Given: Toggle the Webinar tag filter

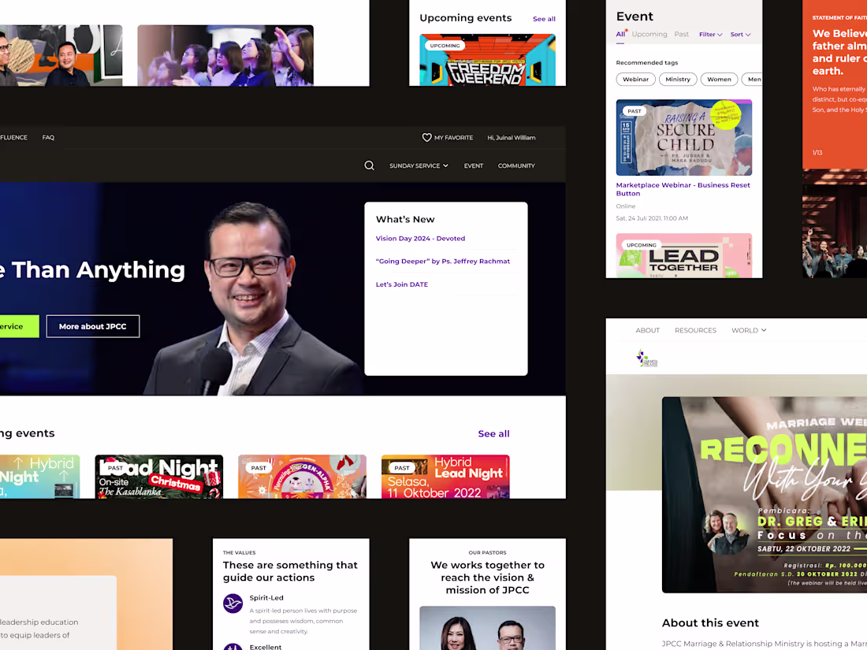Looking at the screenshot, I should 635,79.
